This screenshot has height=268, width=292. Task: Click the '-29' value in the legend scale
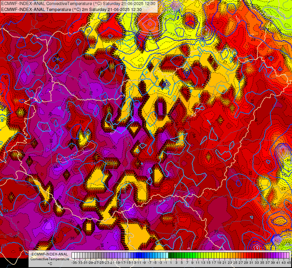[90, 263]
